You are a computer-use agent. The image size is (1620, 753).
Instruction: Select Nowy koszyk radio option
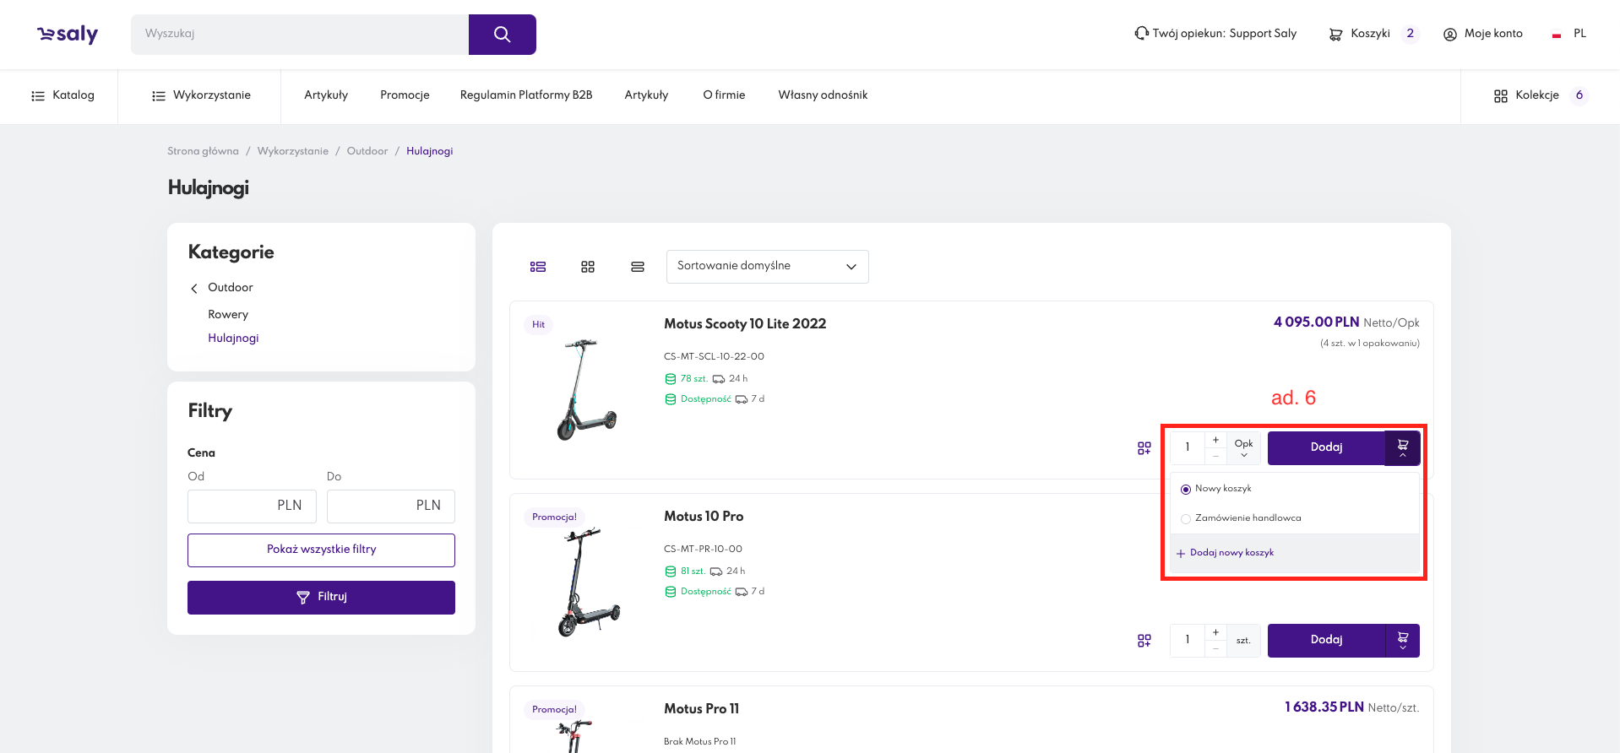click(x=1186, y=490)
